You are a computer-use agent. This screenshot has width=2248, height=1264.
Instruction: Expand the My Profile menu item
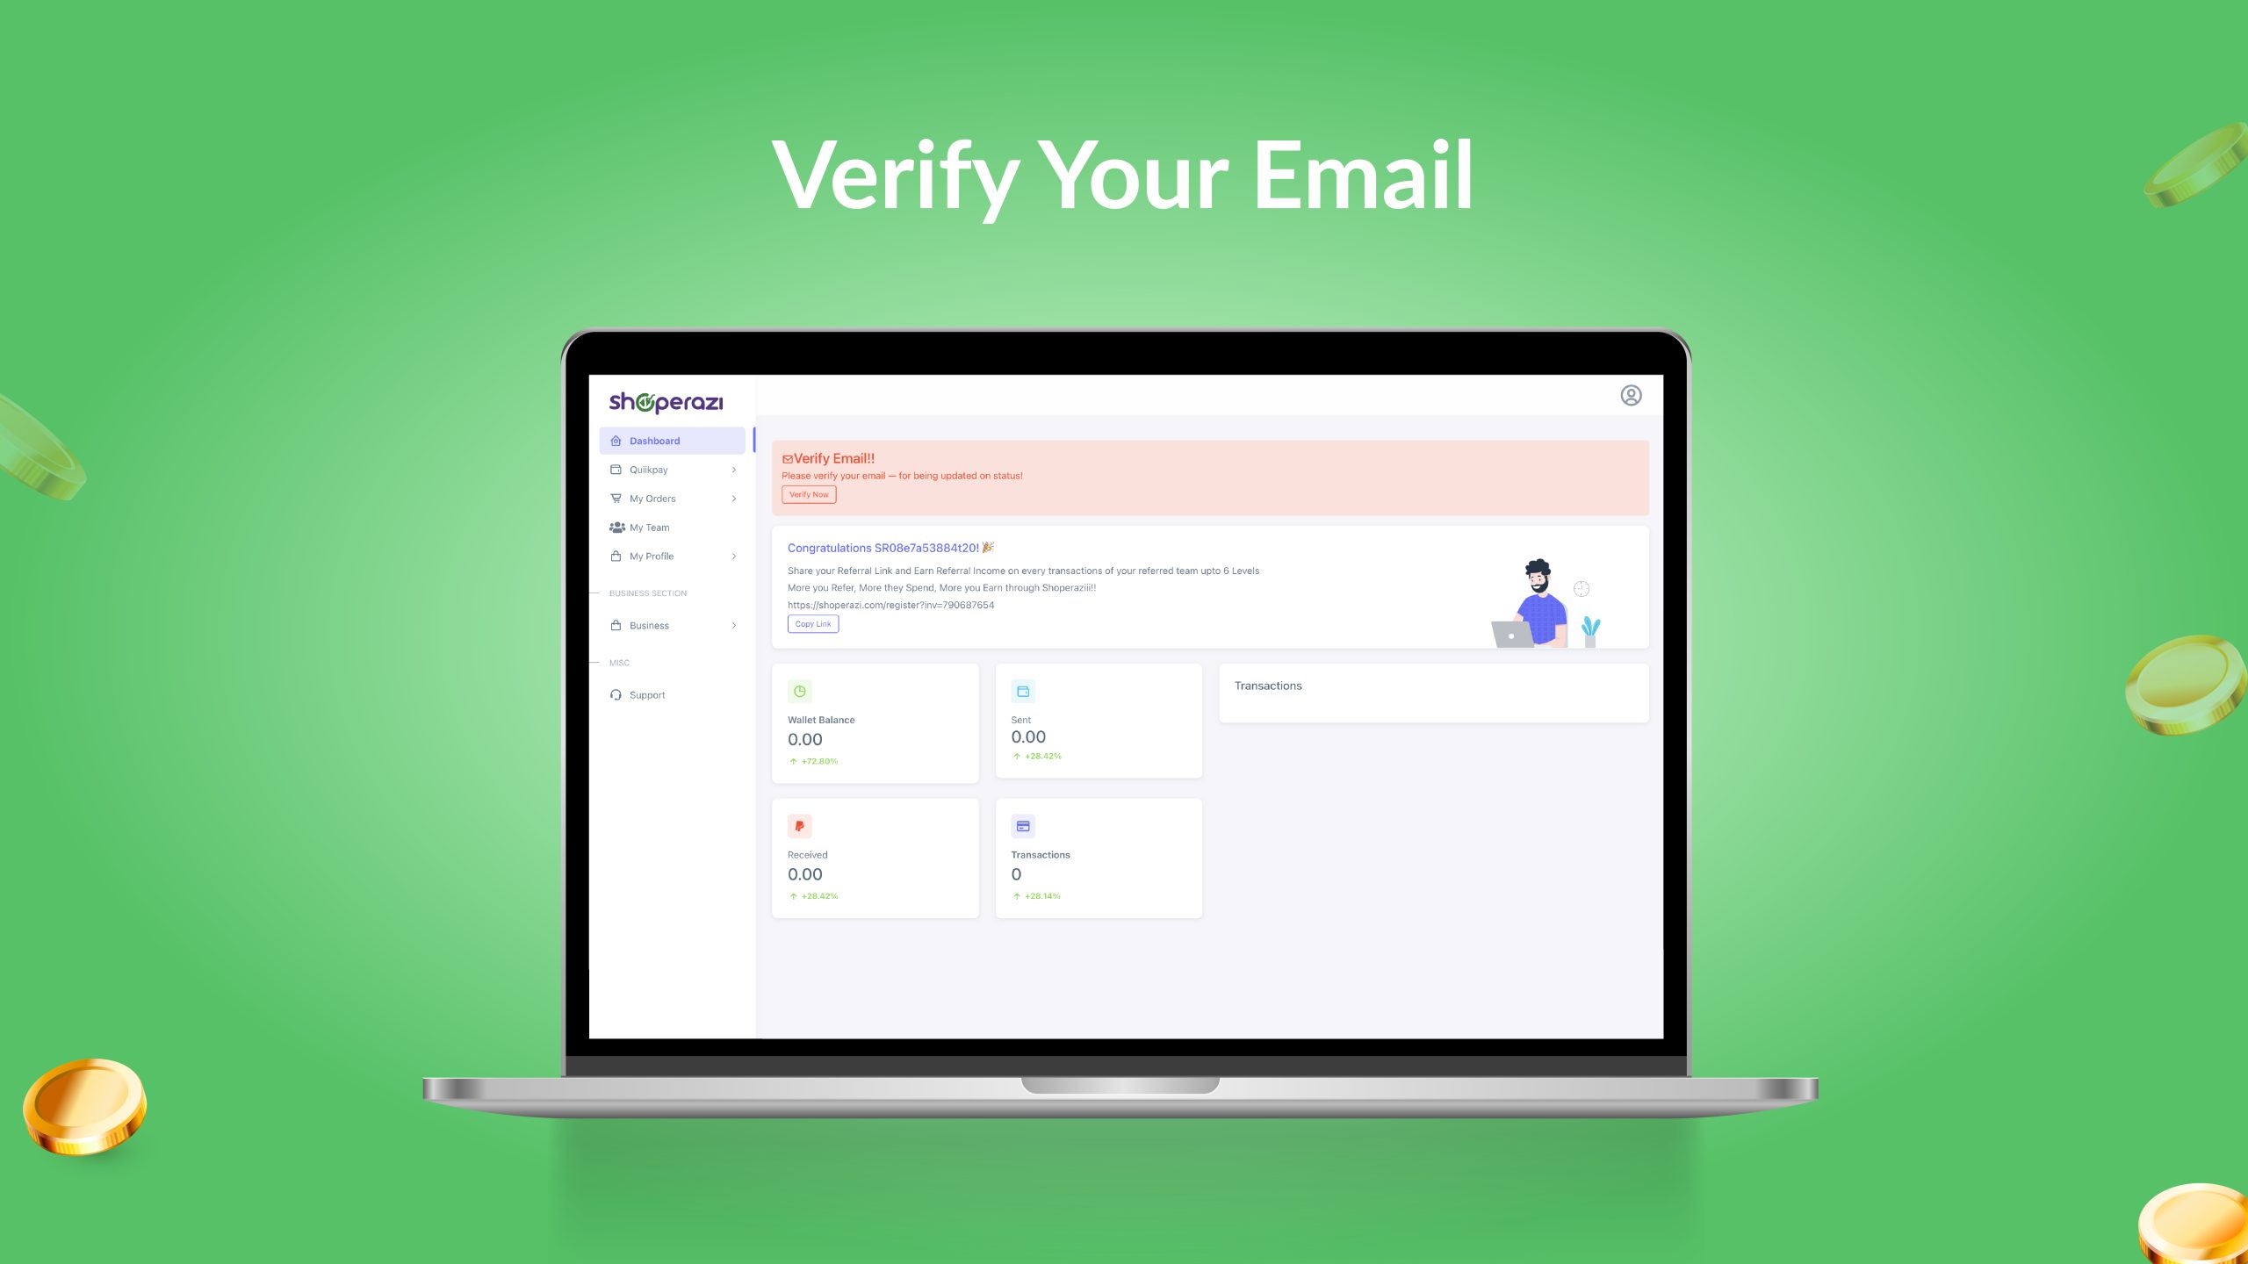[x=735, y=556]
